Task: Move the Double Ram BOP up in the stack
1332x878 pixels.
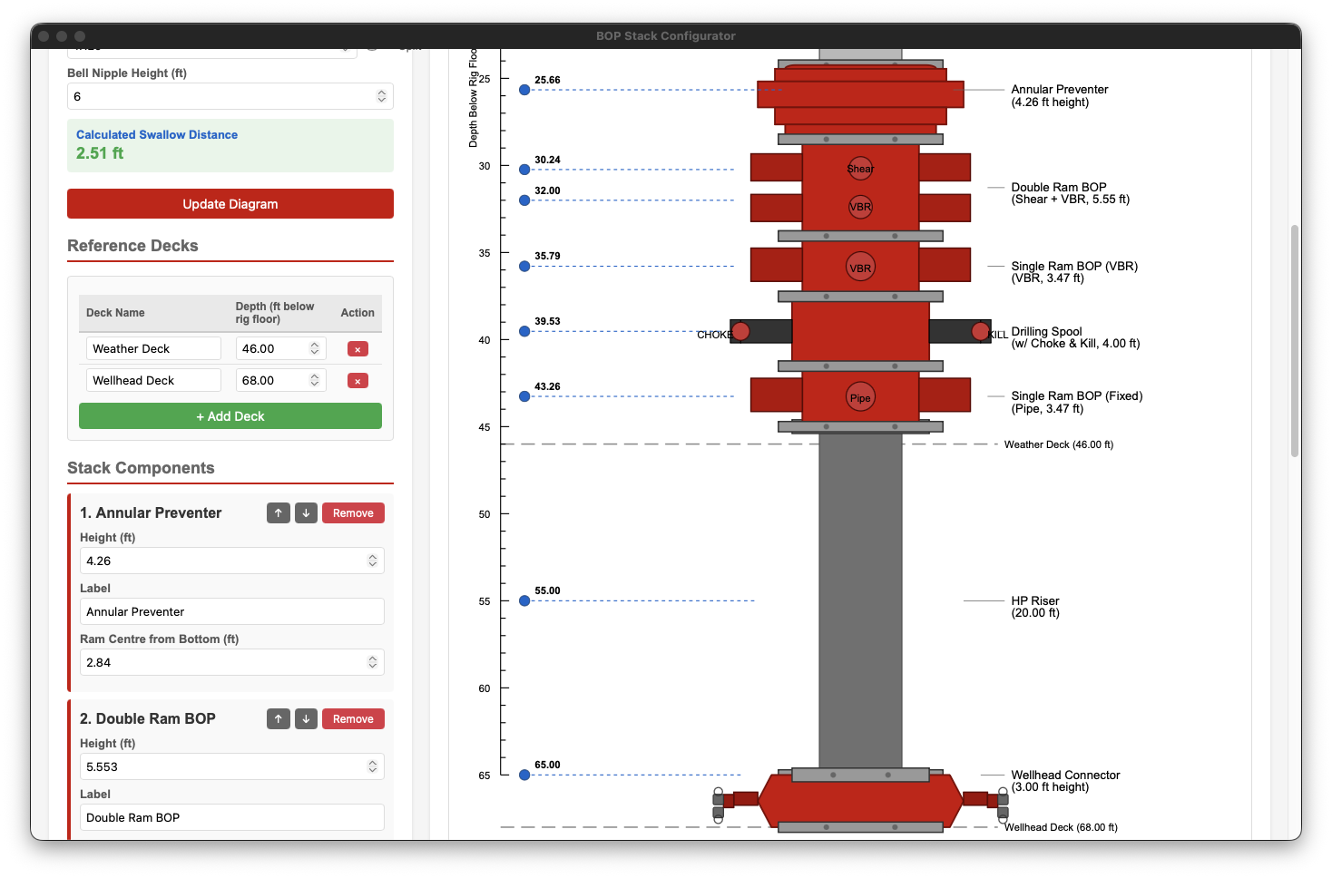Action: point(279,718)
